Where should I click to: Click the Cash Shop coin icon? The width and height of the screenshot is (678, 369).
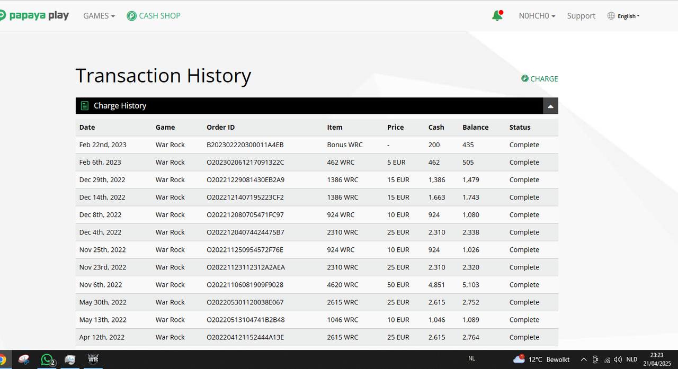click(131, 16)
